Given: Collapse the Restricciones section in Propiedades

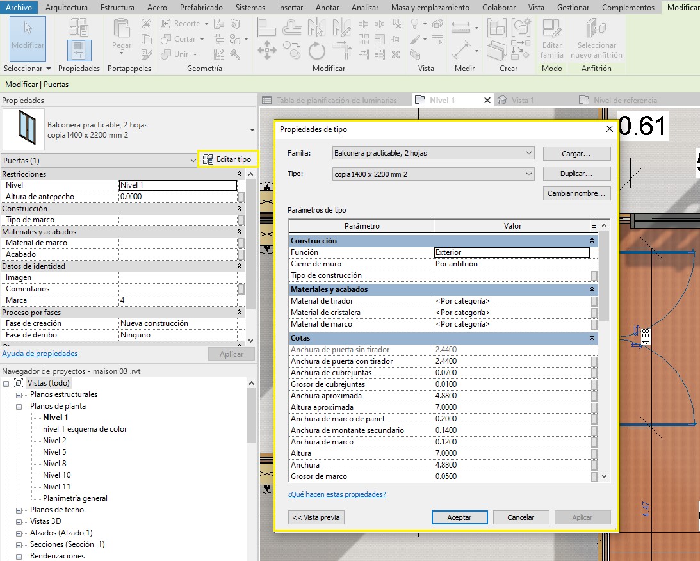Looking at the screenshot, I should tap(240, 174).
